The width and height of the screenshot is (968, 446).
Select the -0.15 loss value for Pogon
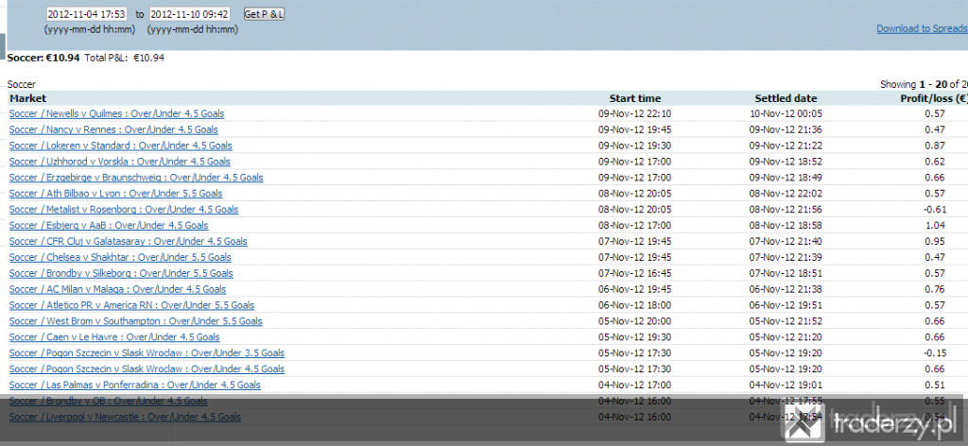click(935, 353)
